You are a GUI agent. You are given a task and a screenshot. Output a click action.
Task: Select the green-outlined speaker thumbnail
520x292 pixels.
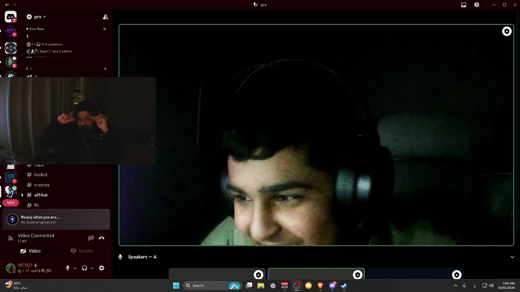[316, 274]
